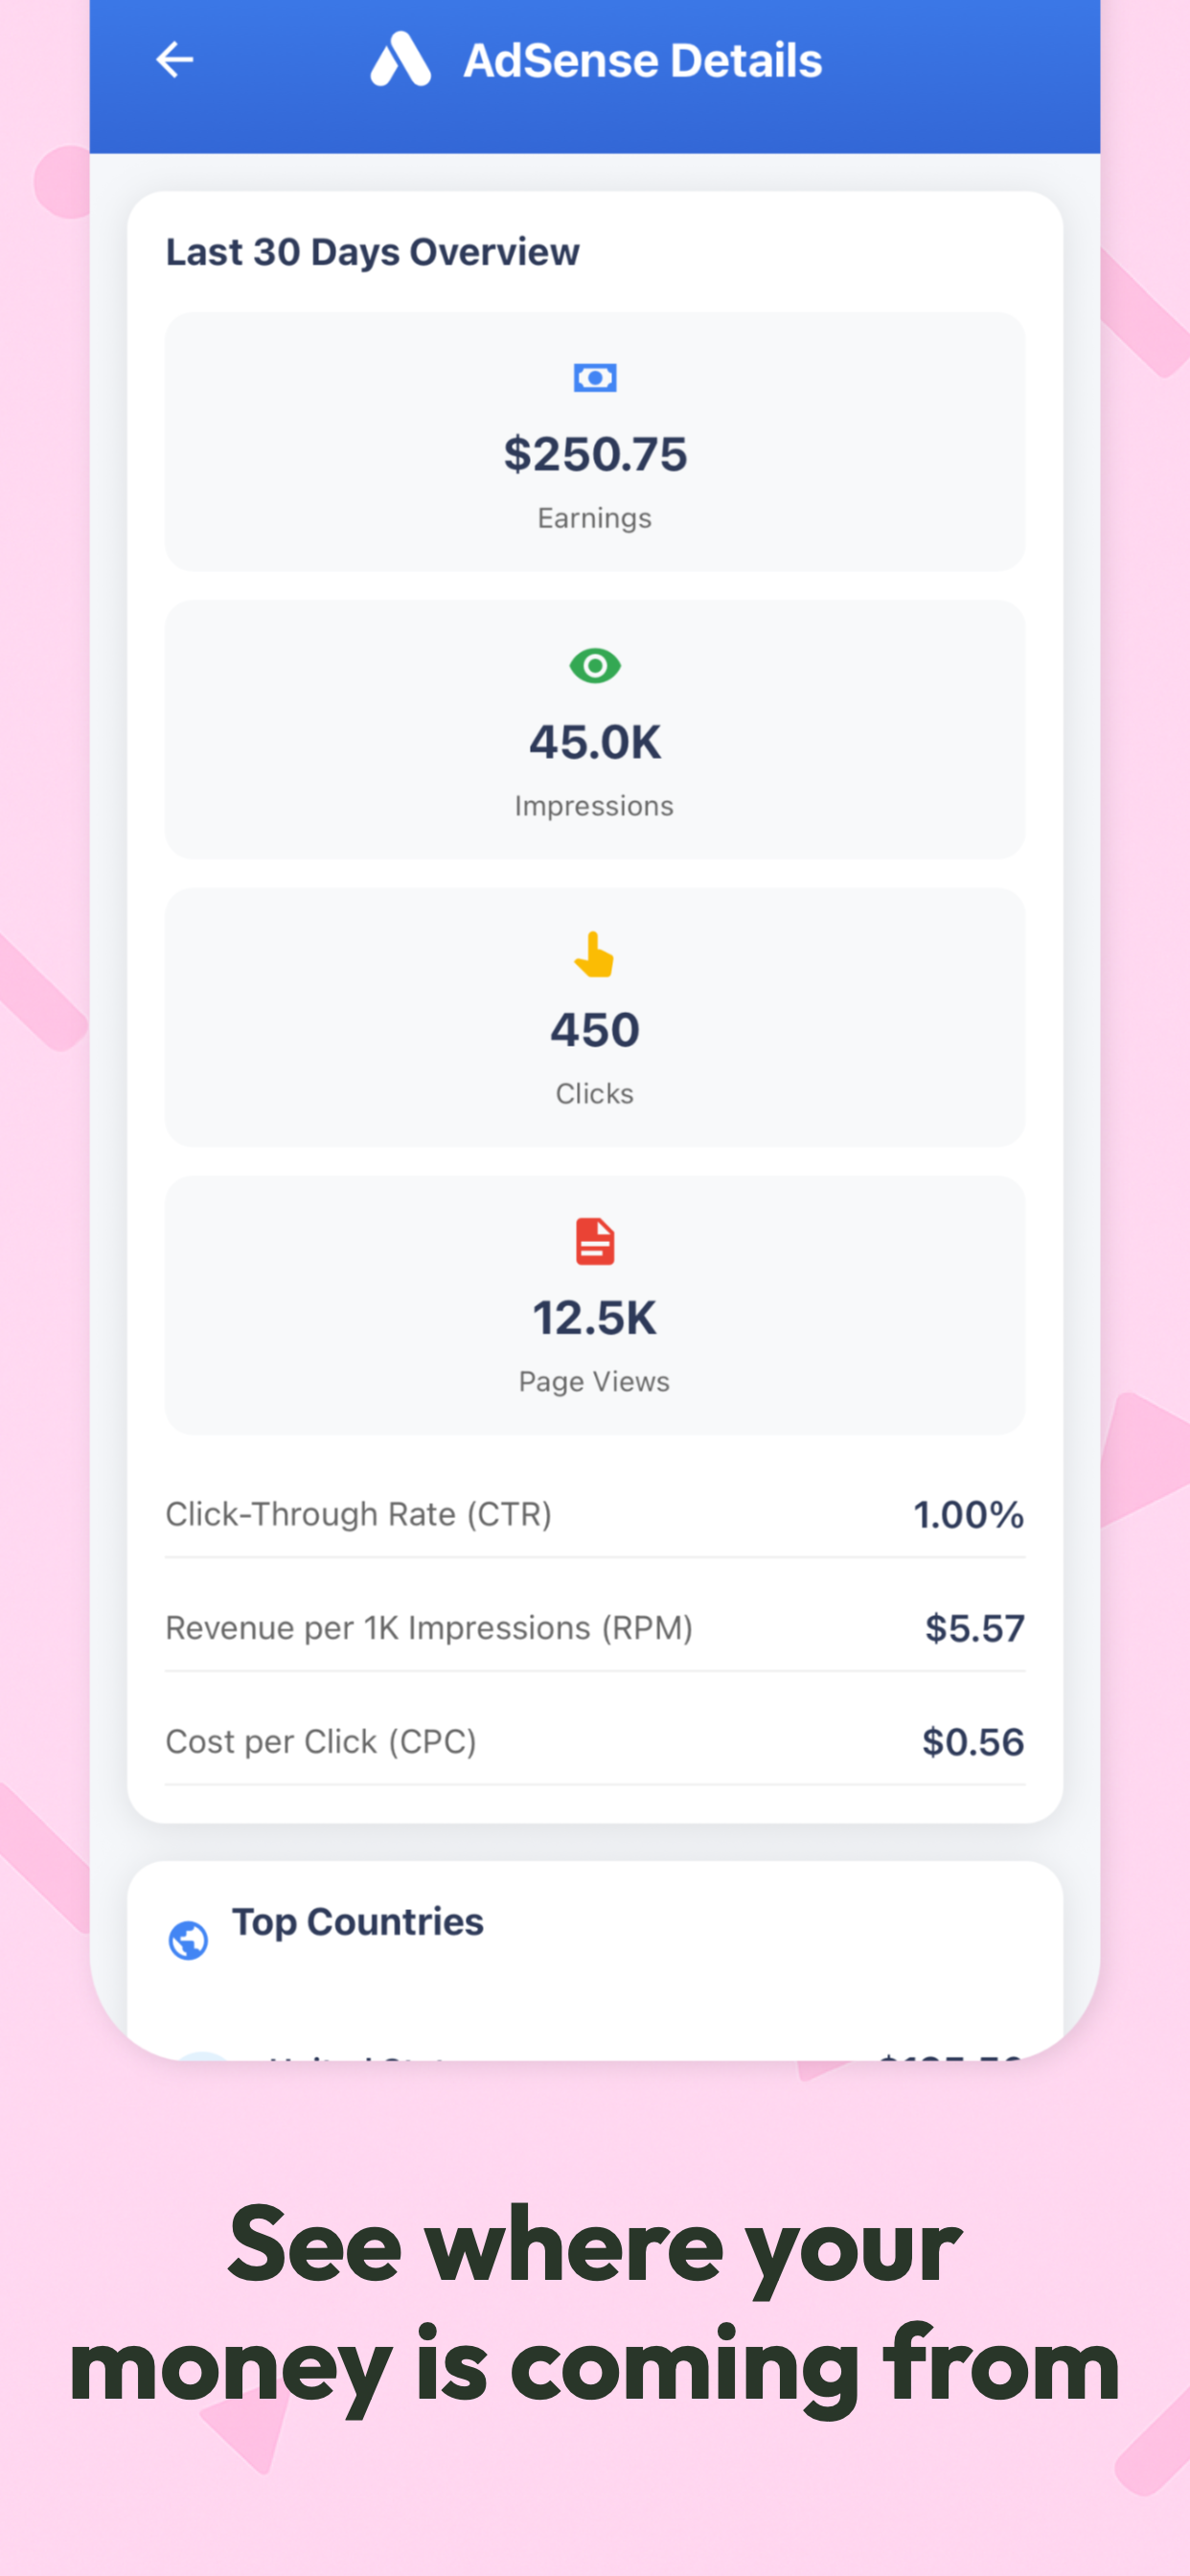Click the 1.00% CTR value
The height and width of the screenshot is (2576, 1190).
point(968,1514)
